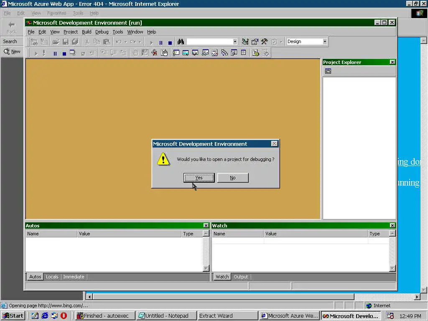Click the Clear All Breakpoints icon
428x321 pixels.
tap(154, 53)
